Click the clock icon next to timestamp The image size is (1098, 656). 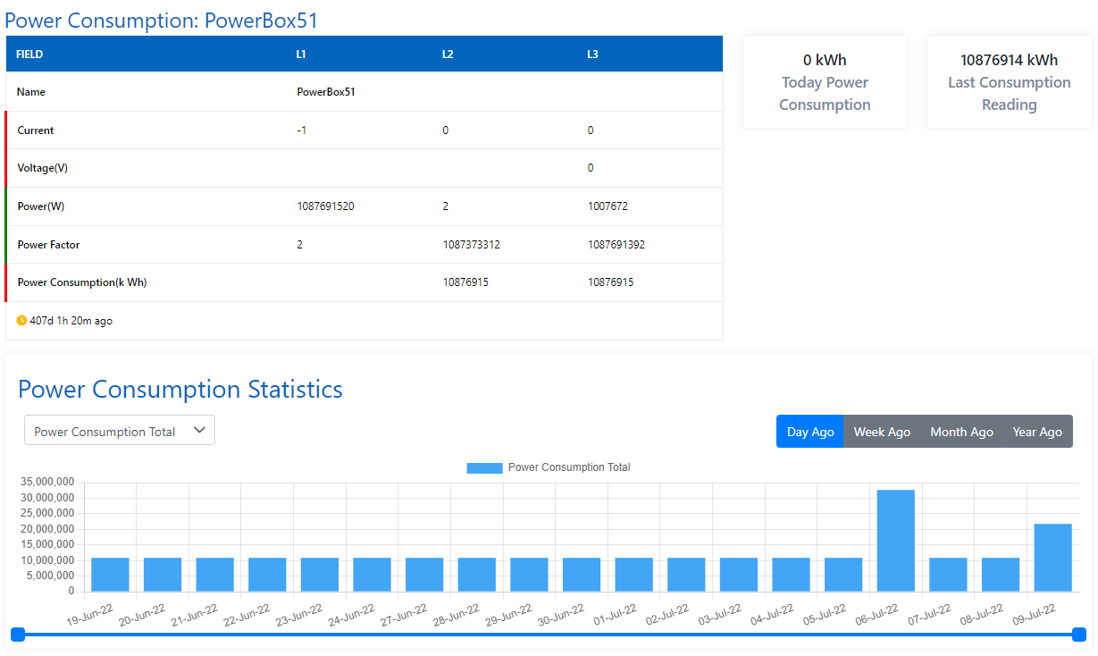point(20,319)
